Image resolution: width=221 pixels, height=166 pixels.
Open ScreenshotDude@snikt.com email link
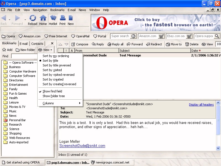tap(82, 146)
